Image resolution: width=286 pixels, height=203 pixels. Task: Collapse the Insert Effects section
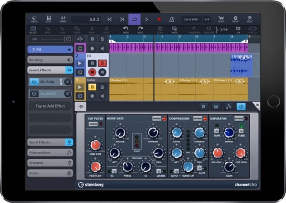pos(50,70)
